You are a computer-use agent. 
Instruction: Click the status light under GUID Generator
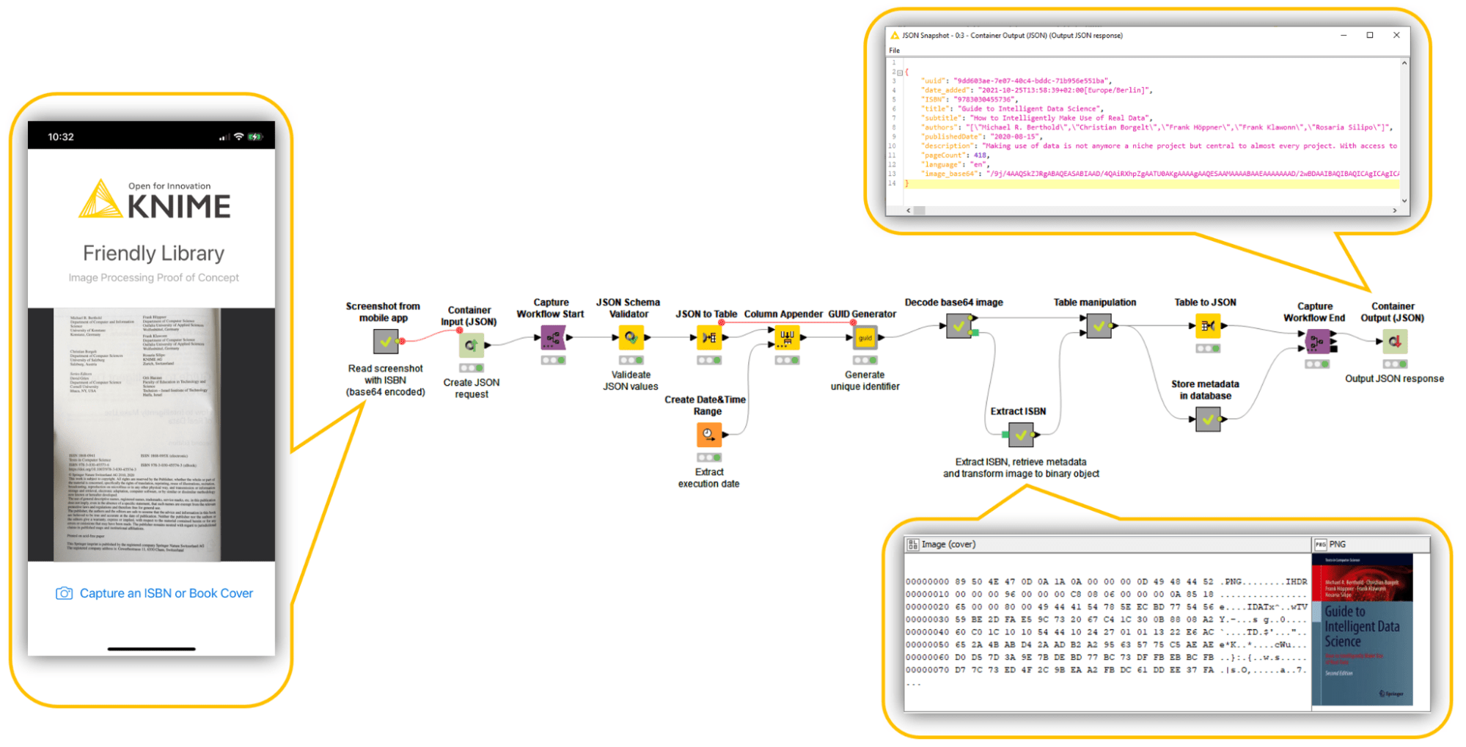click(865, 360)
